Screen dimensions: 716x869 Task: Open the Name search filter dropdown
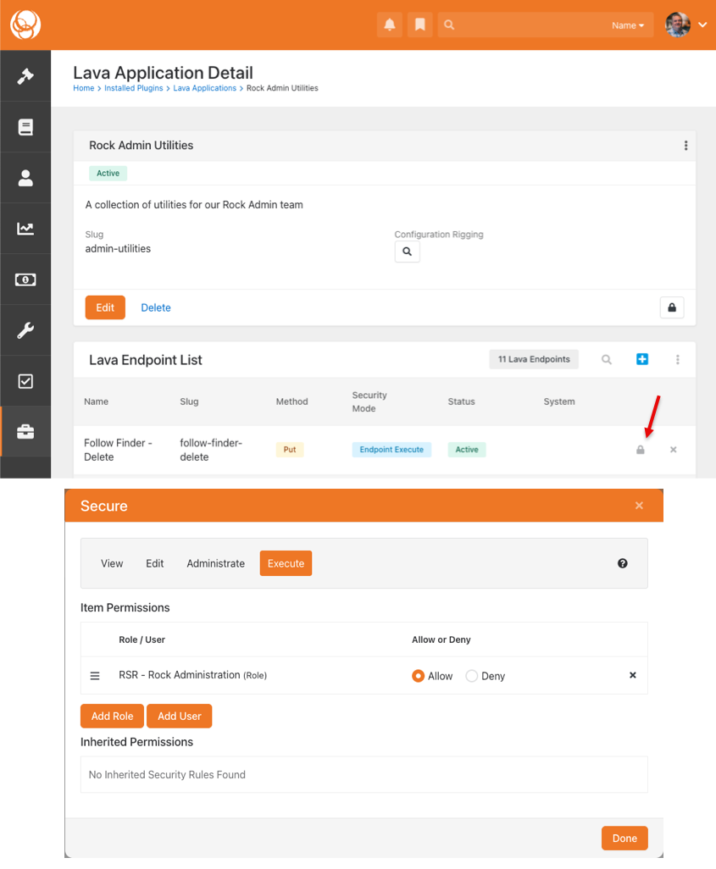tap(627, 25)
